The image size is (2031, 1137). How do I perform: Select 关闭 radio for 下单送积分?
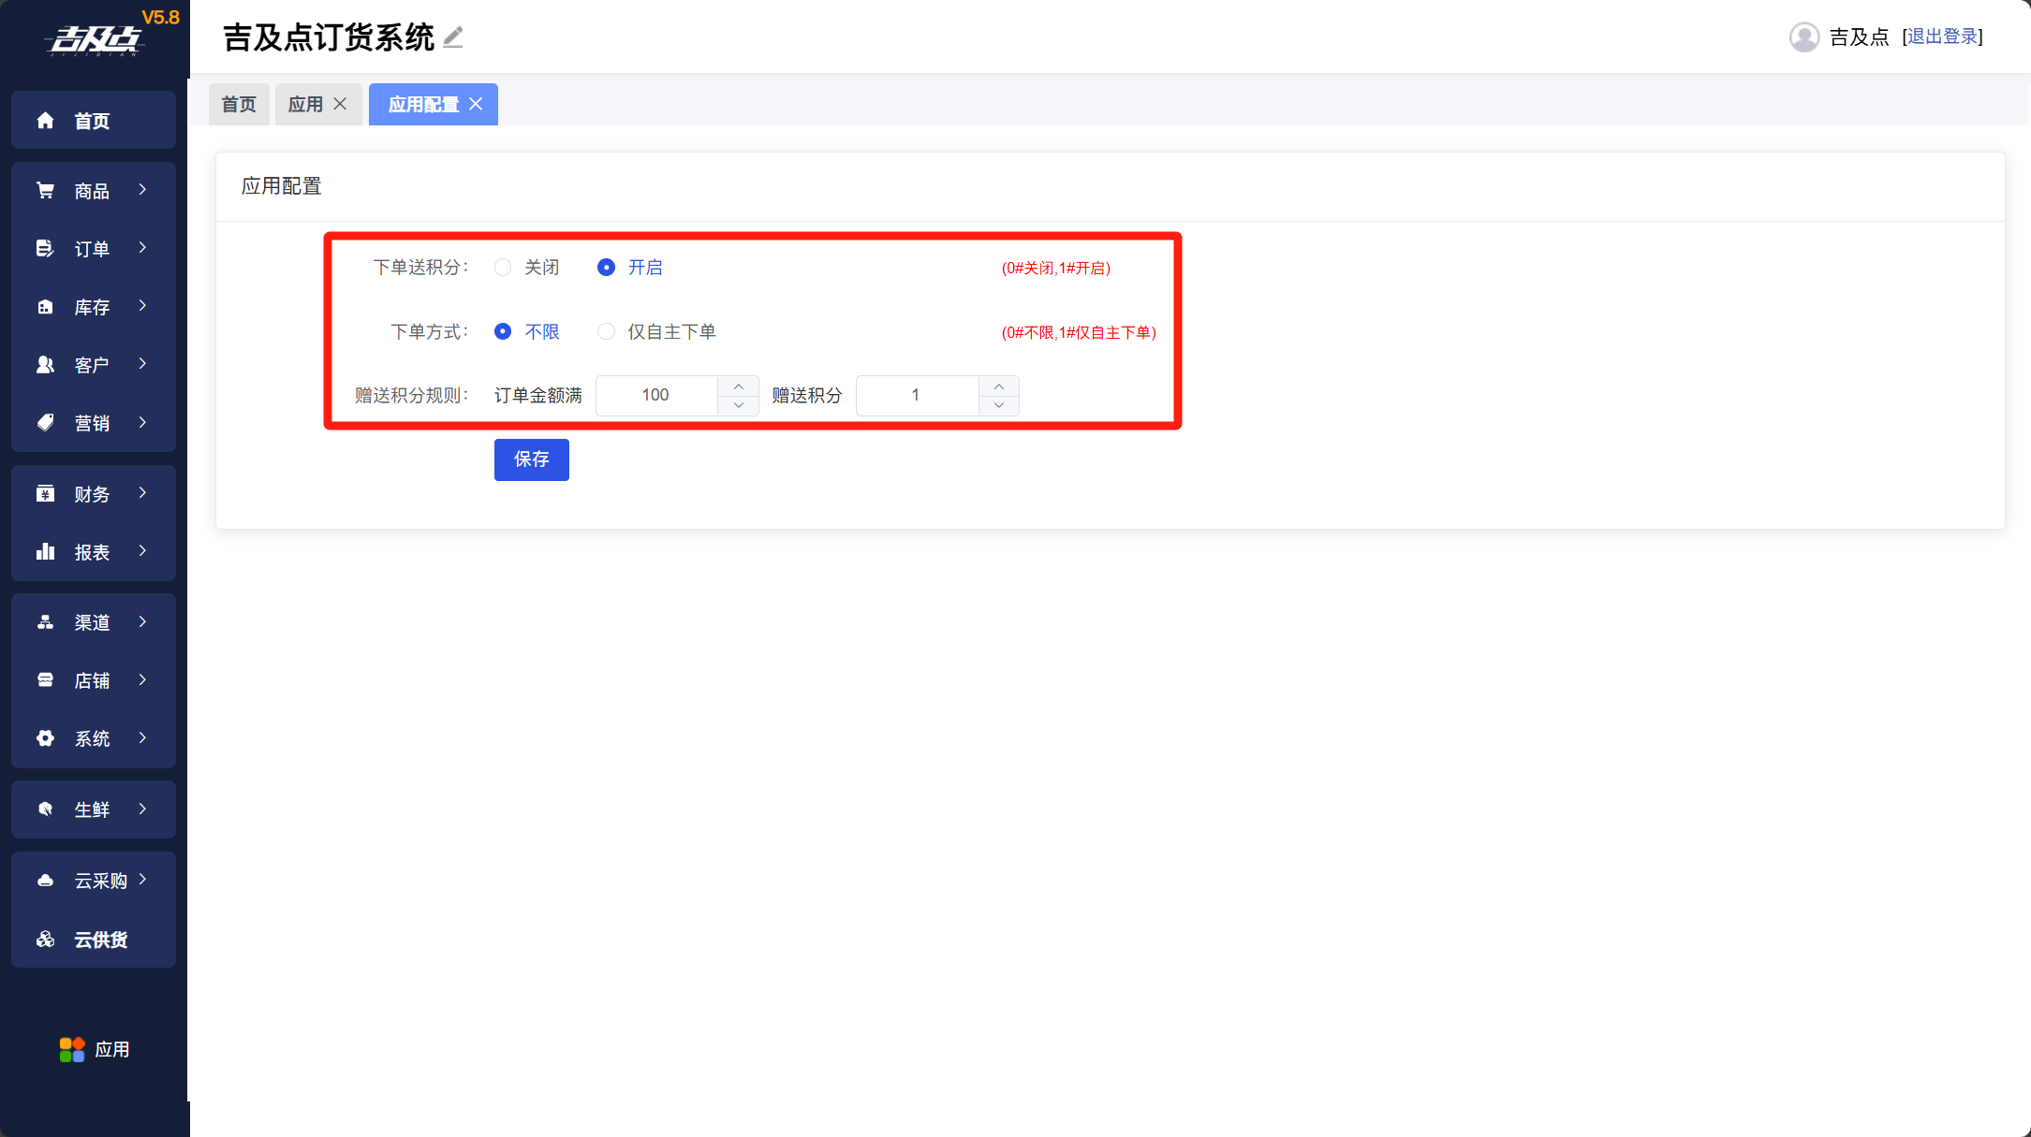click(504, 268)
